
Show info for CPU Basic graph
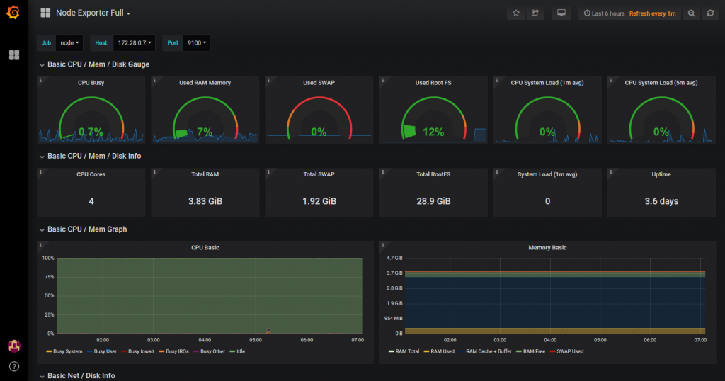pos(40,245)
